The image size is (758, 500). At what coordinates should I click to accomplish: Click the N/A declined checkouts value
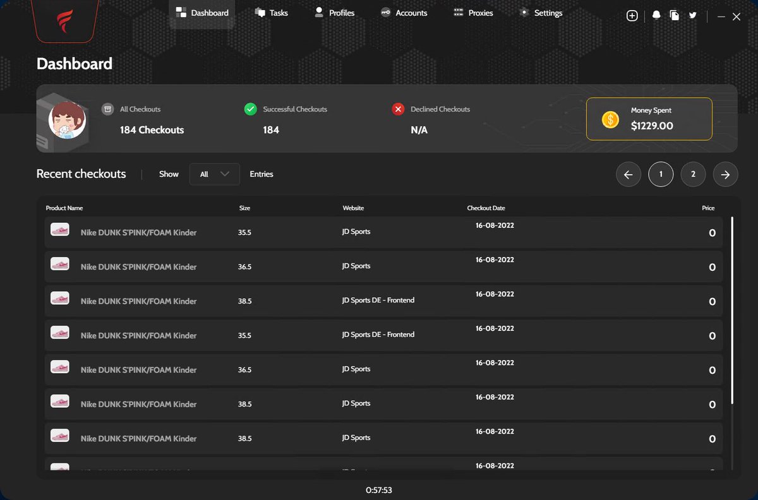click(x=419, y=130)
